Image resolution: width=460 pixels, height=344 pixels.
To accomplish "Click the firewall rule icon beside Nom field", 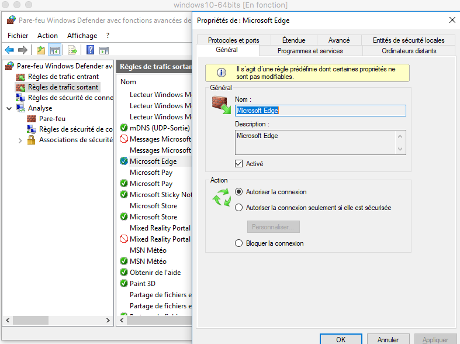I will pos(221,105).
